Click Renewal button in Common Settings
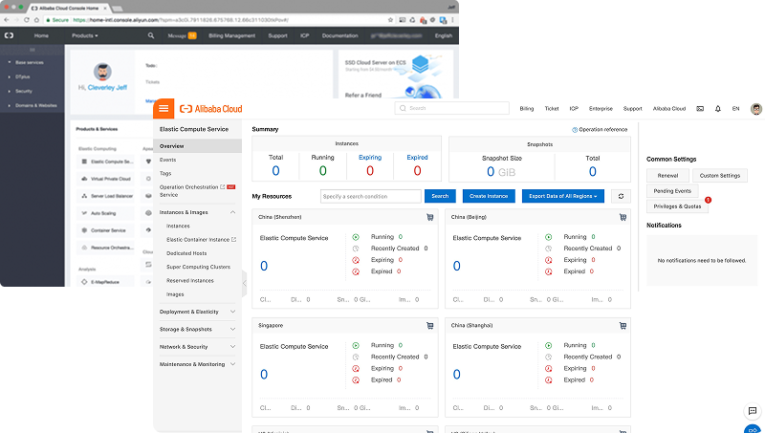This screenshot has height=433, width=765. (667, 176)
